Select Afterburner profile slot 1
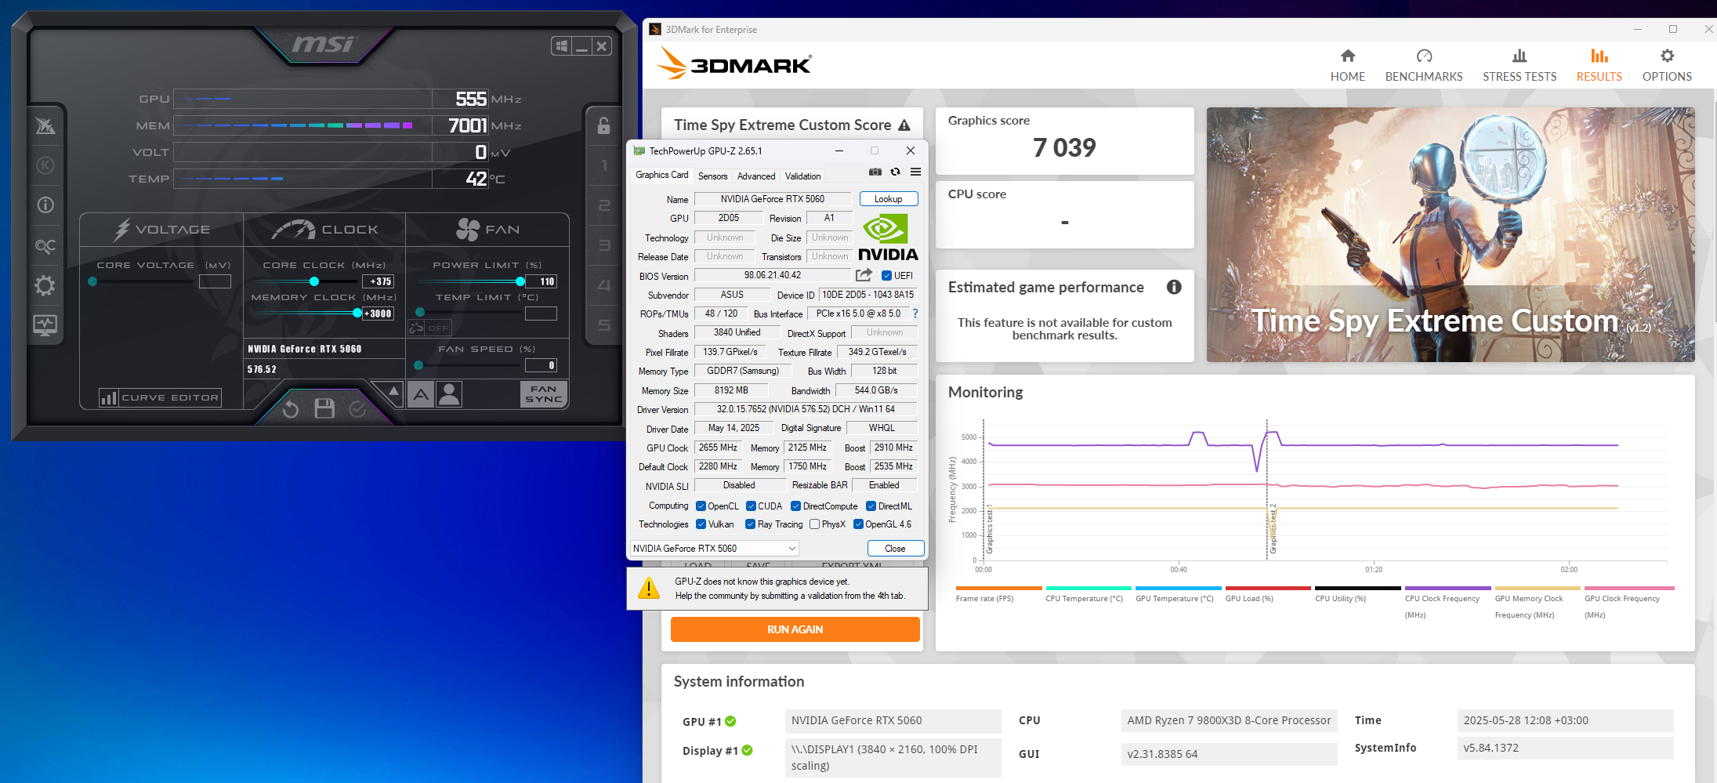The width and height of the screenshot is (1717, 783). [x=604, y=165]
